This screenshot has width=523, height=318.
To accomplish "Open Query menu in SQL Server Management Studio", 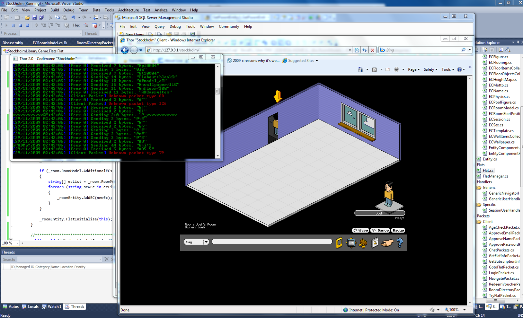I will pyautogui.click(x=160, y=27).
